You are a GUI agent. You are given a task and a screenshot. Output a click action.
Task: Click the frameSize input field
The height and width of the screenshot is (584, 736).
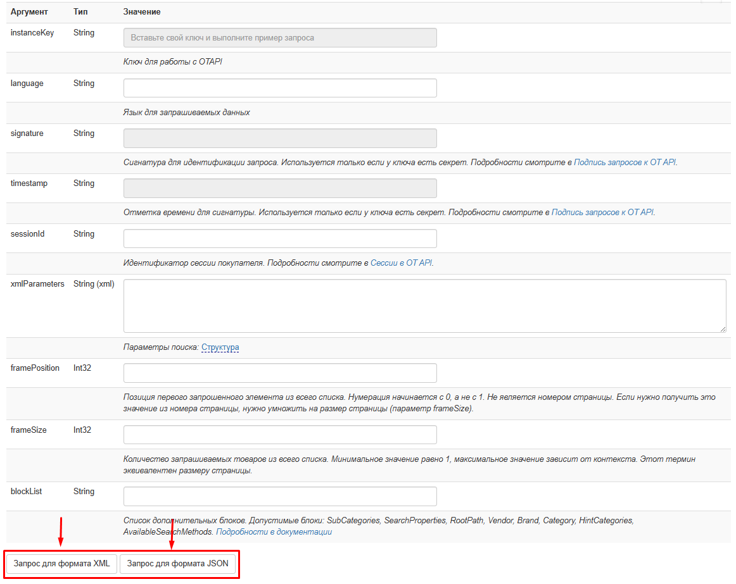(280, 435)
